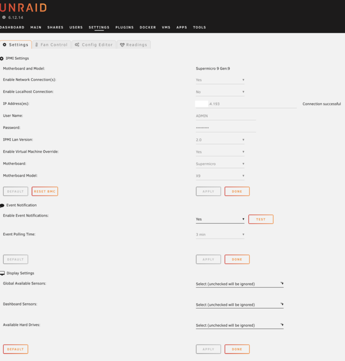Viewport: 345px width, 361px height.
Task: Click the UNRAID logo
Action: [23, 8]
